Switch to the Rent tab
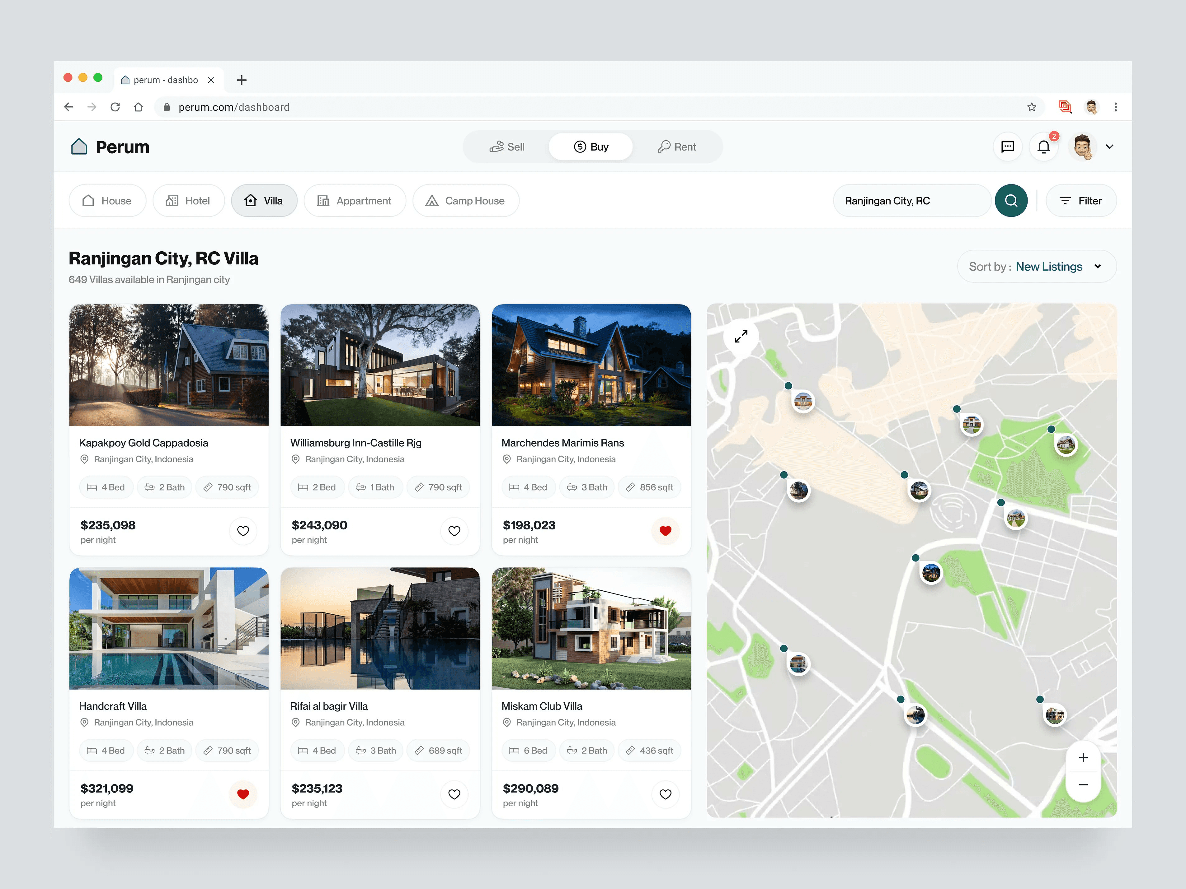The width and height of the screenshot is (1186, 889). [677, 147]
